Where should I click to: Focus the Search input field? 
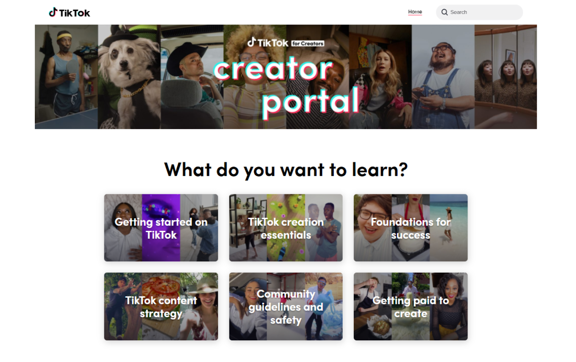coord(479,12)
